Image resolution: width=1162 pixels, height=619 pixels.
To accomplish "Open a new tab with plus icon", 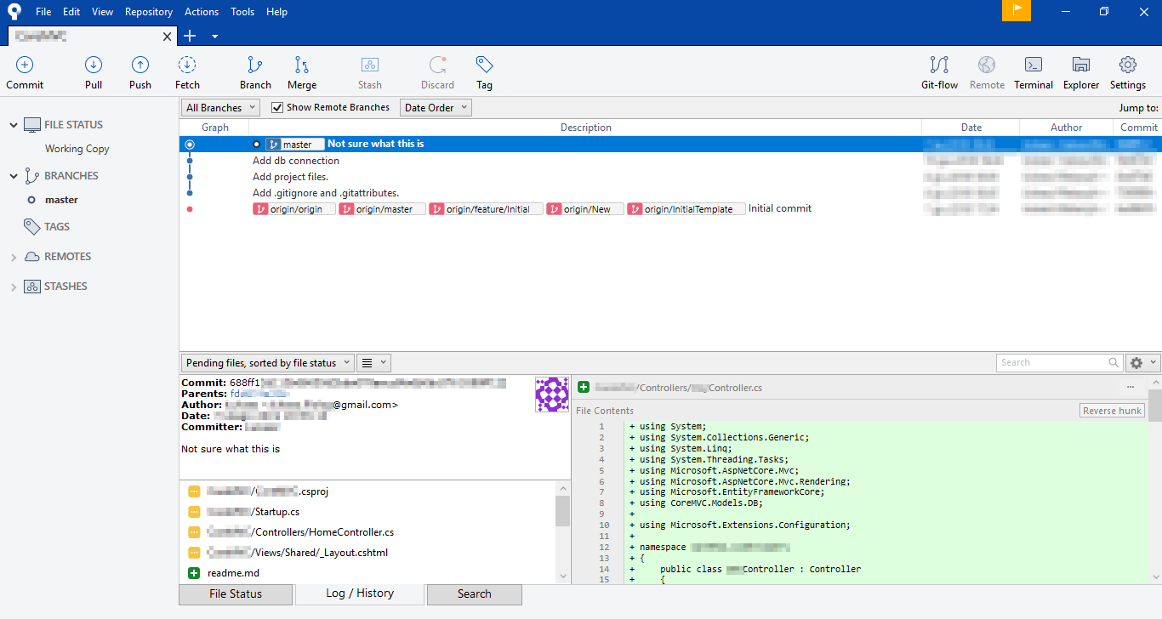I will point(190,36).
